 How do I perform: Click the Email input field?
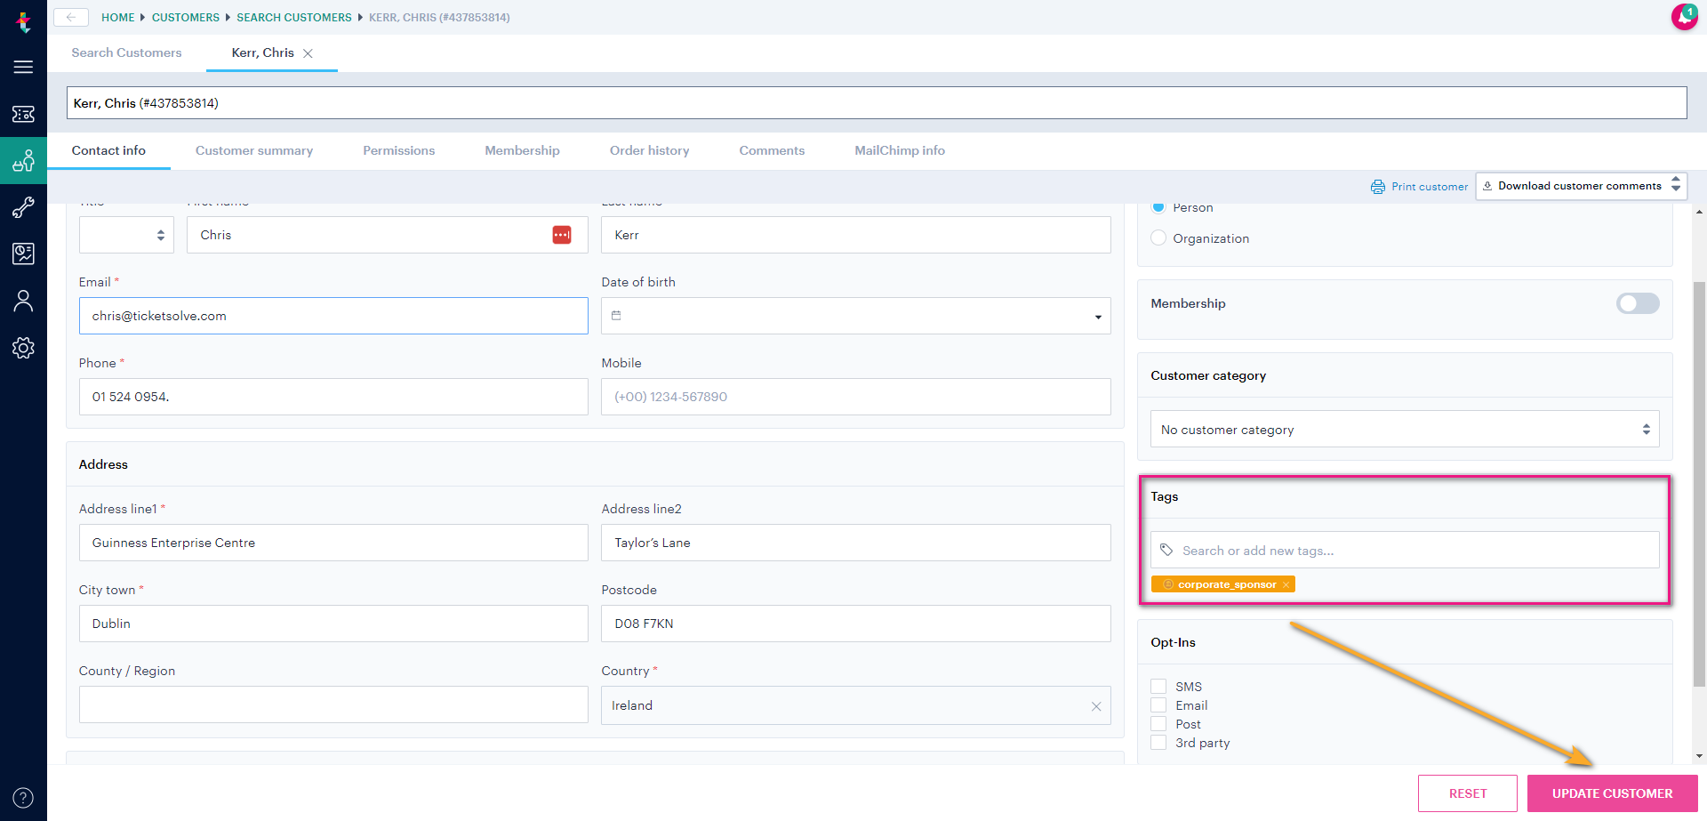[x=333, y=316]
